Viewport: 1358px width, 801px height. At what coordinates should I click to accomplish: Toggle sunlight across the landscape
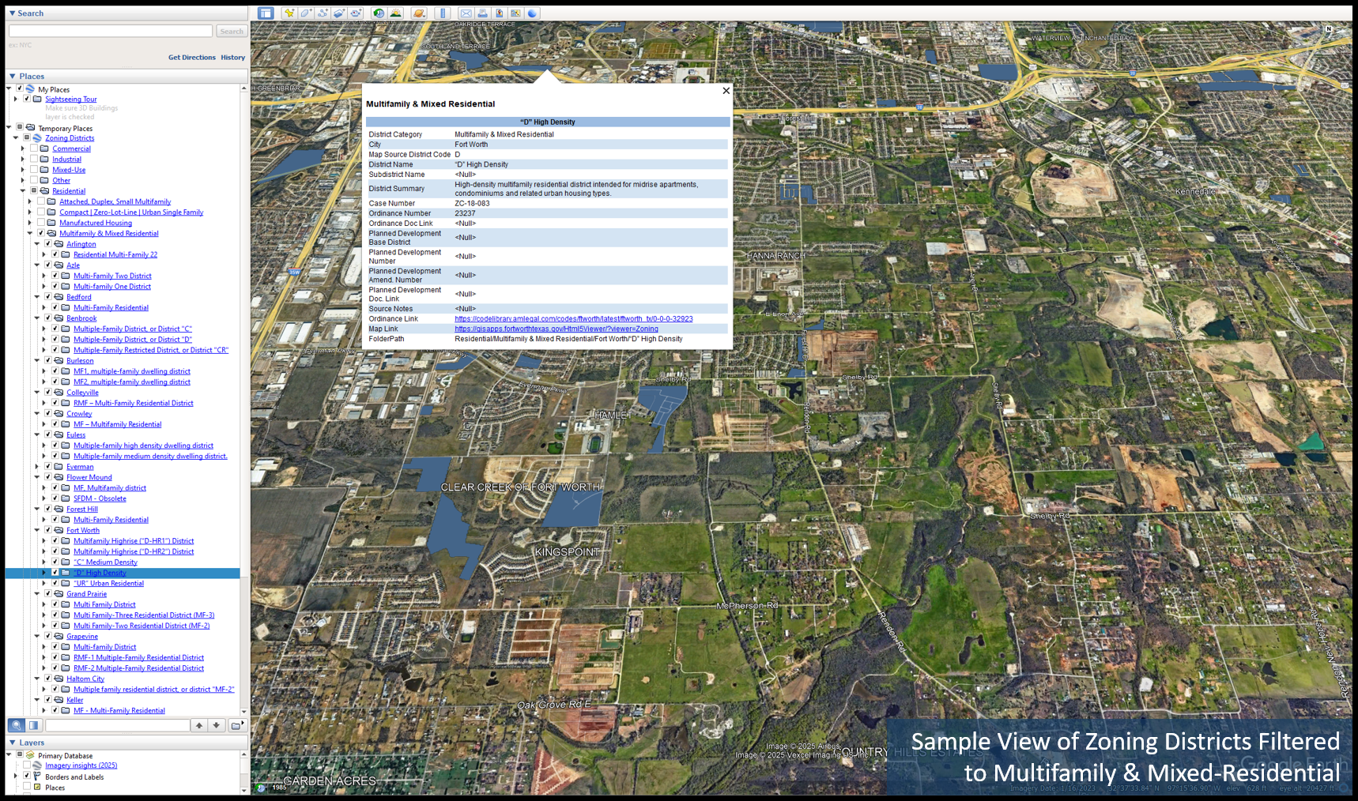coord(396,13)
